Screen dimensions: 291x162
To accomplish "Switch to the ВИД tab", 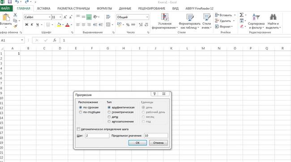I will 175,8.
